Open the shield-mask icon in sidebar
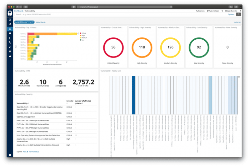249x166 pixels. point(10,33)
